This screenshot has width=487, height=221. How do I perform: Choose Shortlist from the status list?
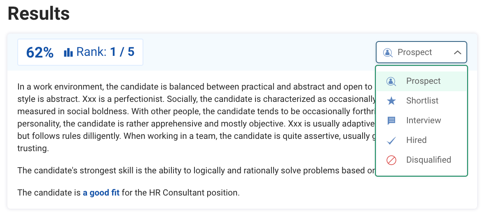(x=422, y=101)
